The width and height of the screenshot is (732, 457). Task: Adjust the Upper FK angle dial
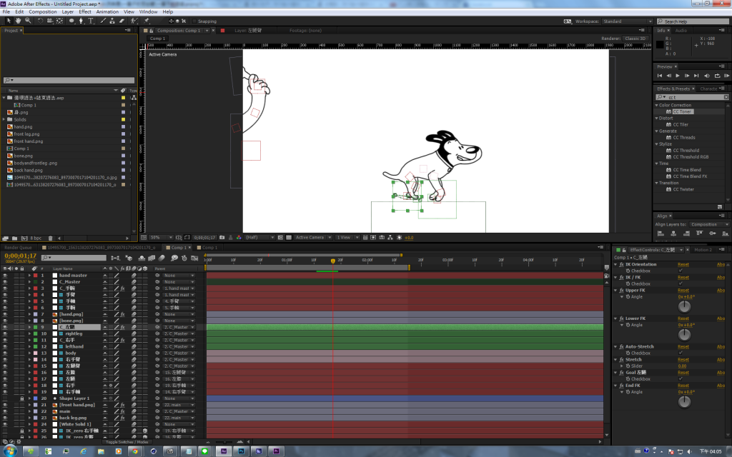coord(684,306)
